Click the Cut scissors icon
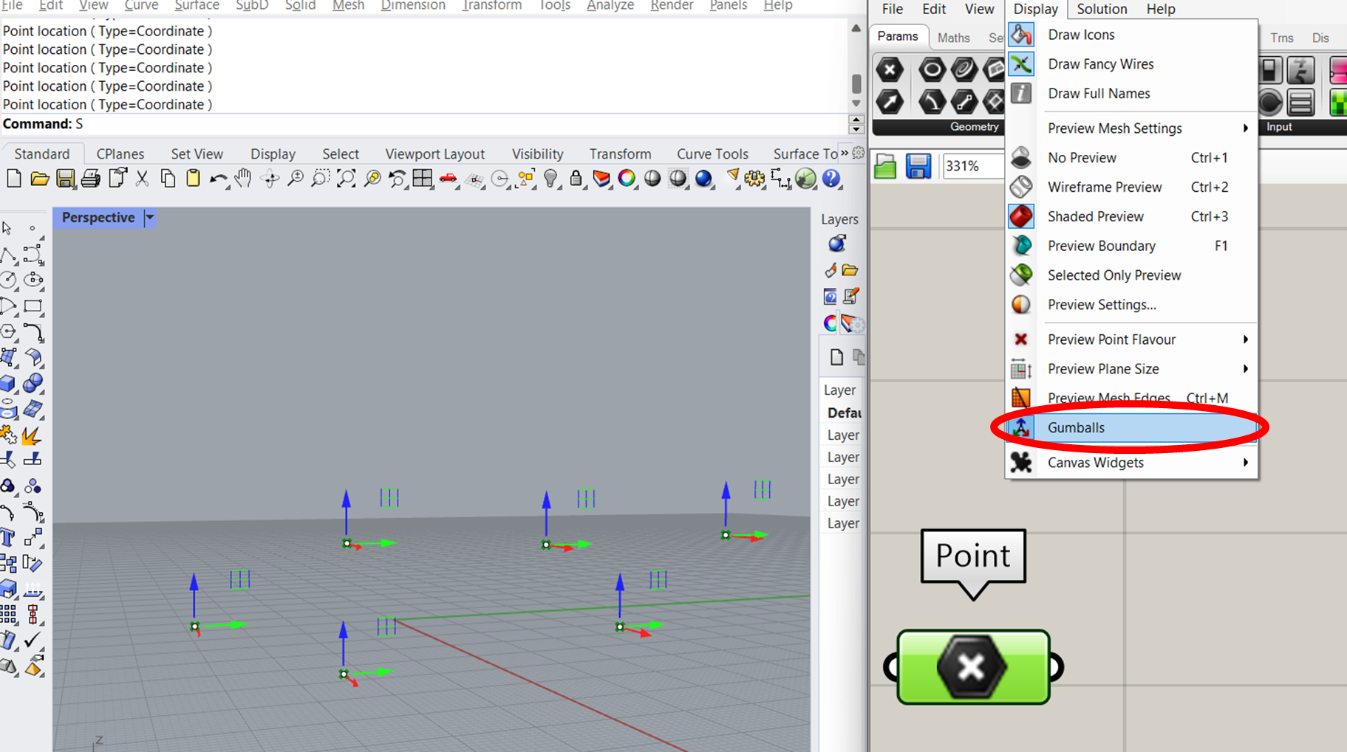The image size is (1347, 752). [x=142, y=179]
